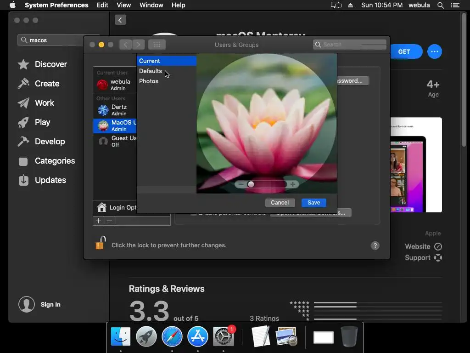Click the lotus flower picture preview
Screen dimensions: 470x353
pos(267,123)
